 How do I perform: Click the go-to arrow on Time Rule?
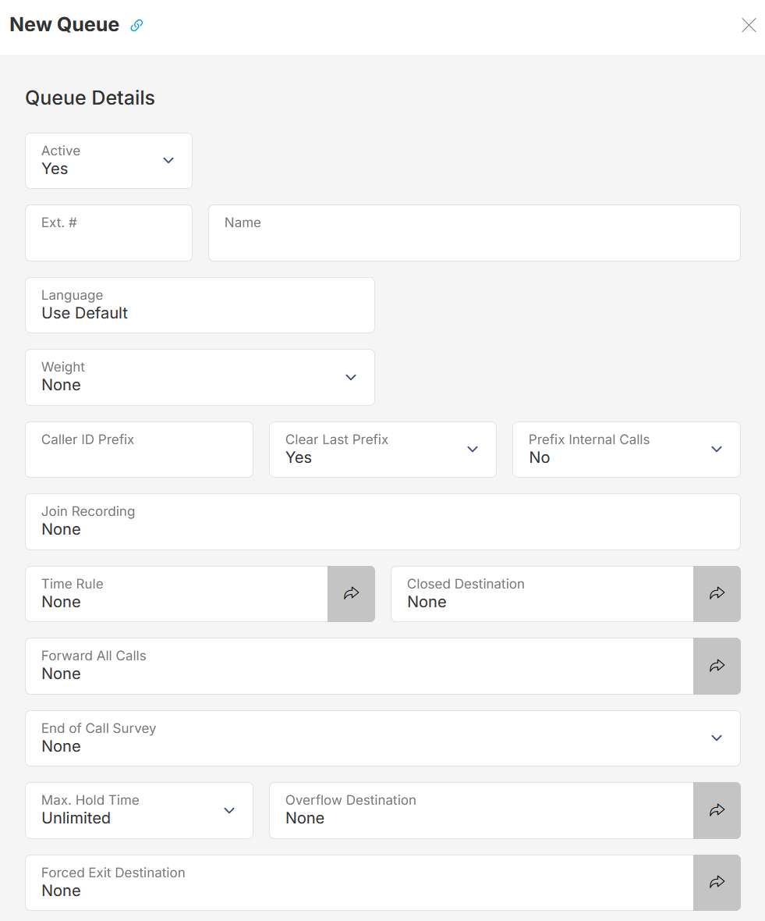[351, 594]
